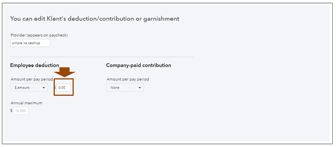Focus the employee deduction 0.00 amount field
This screenshot has height=147, width=336.
click(x=64, y=87)
